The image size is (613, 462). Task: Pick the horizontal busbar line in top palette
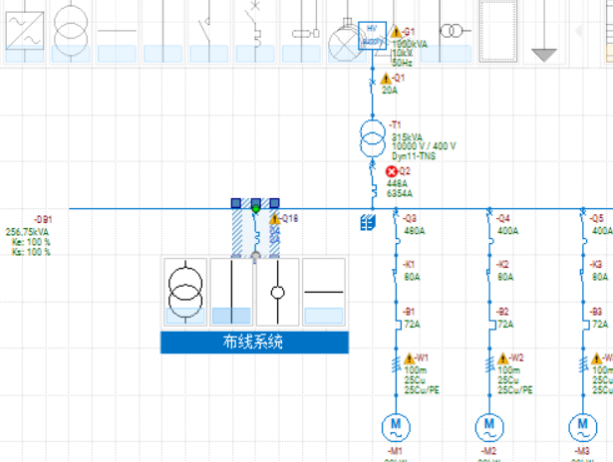117,31
